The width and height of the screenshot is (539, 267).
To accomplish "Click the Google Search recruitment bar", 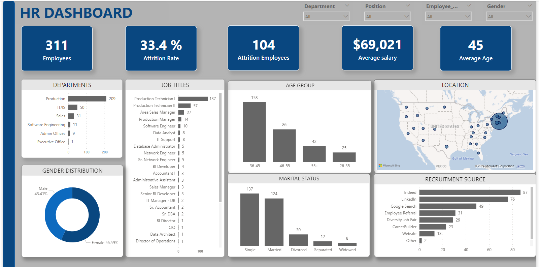I will pyautogui.click(x=448, y=206).
